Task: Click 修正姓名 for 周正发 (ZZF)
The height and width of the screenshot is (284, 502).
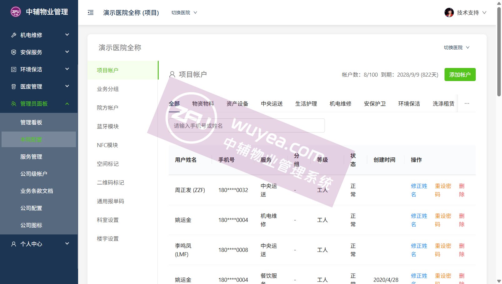Action: point(419,190)
